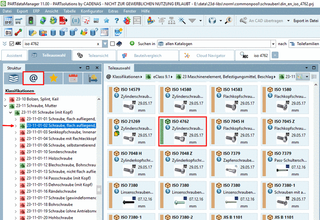Open the Extras menu
This screenshot has height=220, width=320.
(113, 11)
